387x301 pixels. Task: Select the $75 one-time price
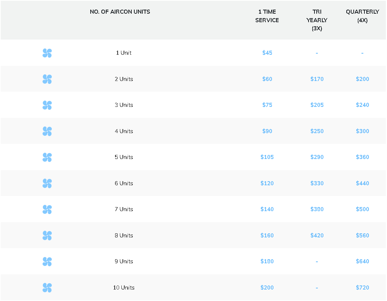267,105
